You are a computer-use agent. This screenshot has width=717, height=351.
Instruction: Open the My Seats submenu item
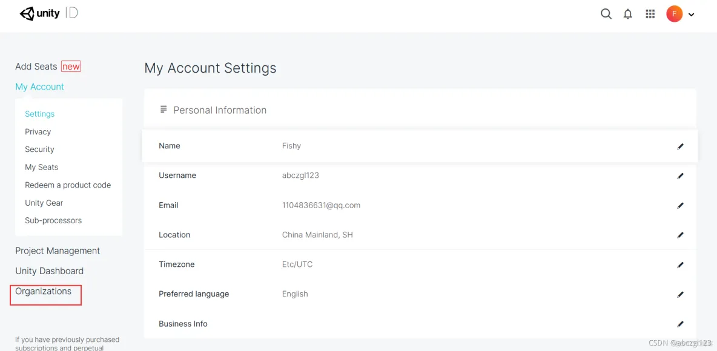[42, 167]
